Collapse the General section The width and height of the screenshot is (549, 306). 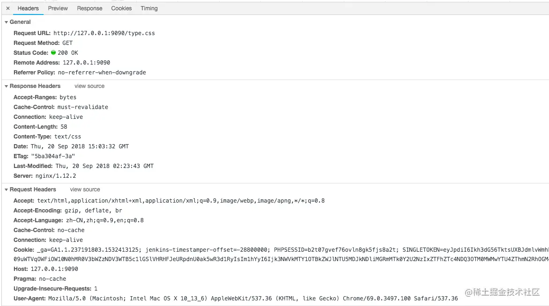(x=7, y=22)
